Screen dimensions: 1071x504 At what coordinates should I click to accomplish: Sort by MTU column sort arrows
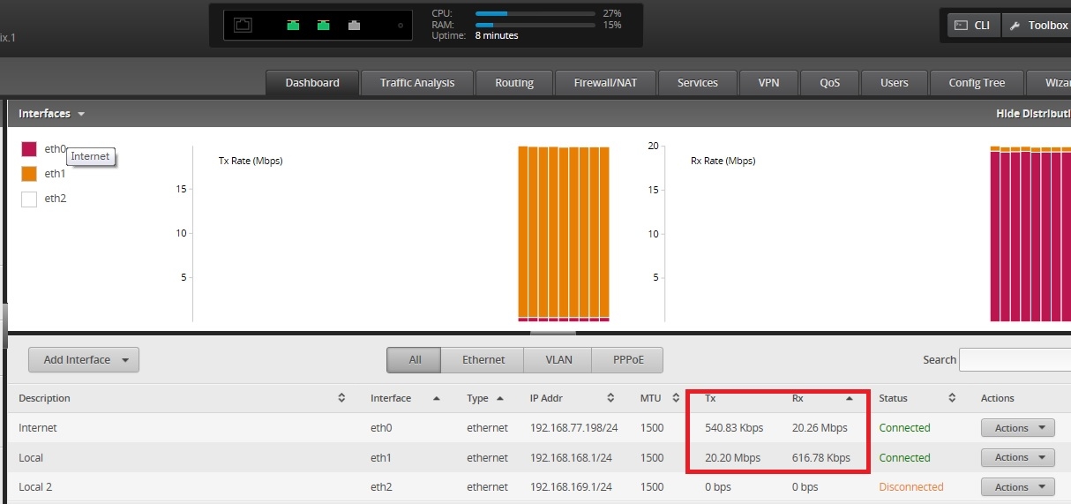(x=676, y=398)
